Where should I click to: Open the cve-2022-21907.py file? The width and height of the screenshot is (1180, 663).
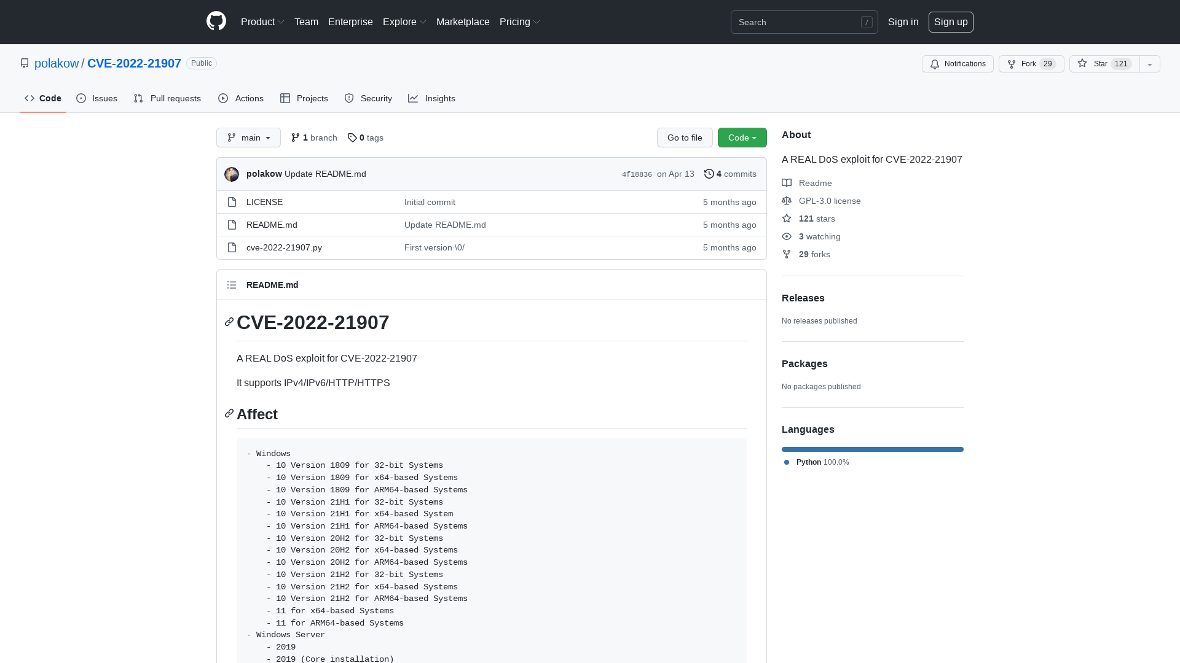point(284,247)
